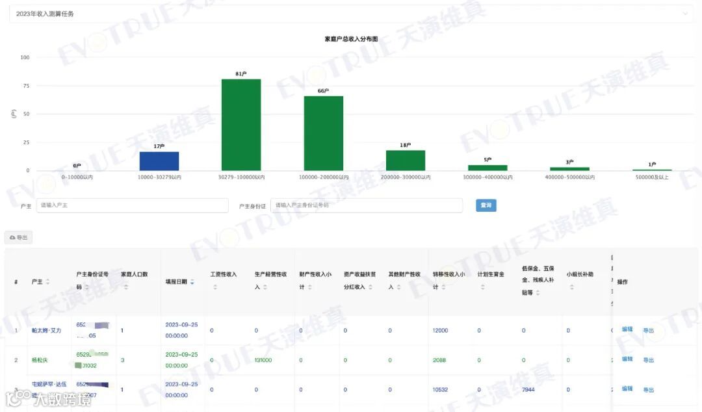This screenshot has width=702, height=412.
Task: Sort by 工资性收入 column sort icon
Action: 215,287
